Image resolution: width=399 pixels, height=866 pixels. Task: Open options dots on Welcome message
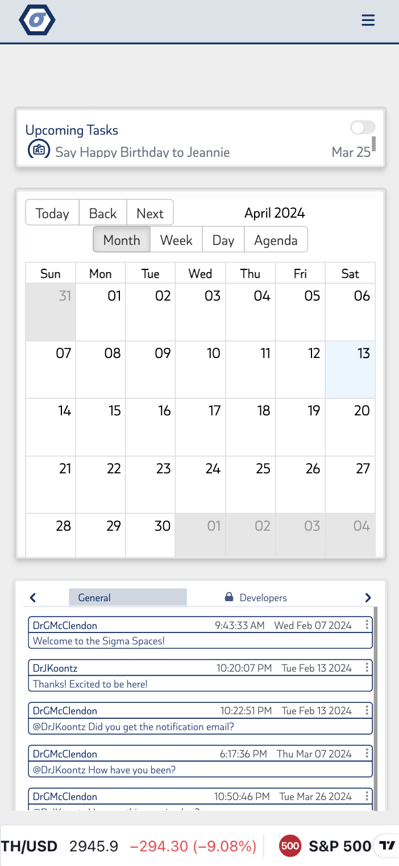pos(367,625)
